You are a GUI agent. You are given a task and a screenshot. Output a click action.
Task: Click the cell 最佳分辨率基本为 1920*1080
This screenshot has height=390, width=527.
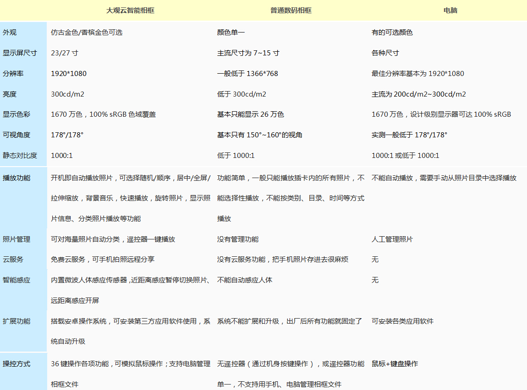(x=418, y=74)
